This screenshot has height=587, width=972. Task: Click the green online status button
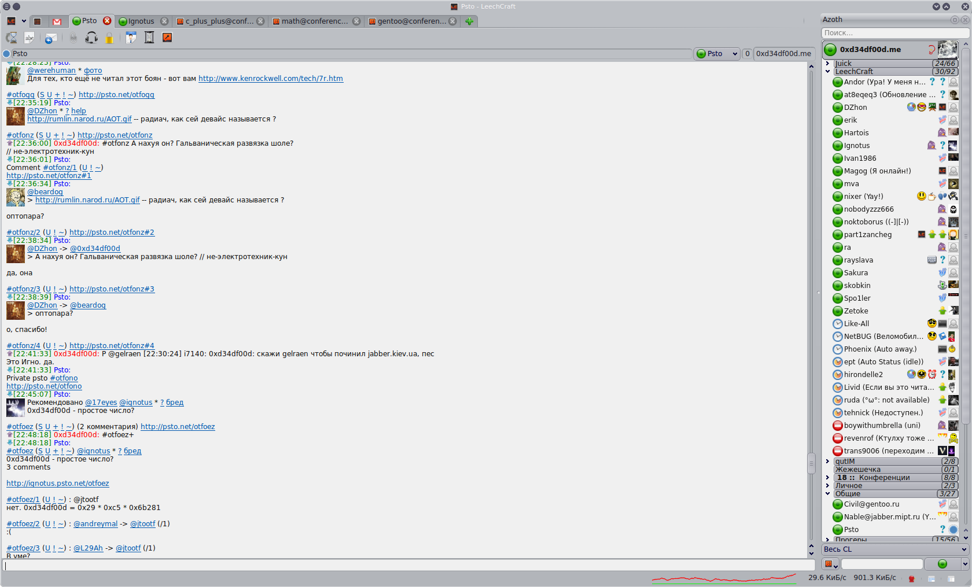[x=942, y=564]
